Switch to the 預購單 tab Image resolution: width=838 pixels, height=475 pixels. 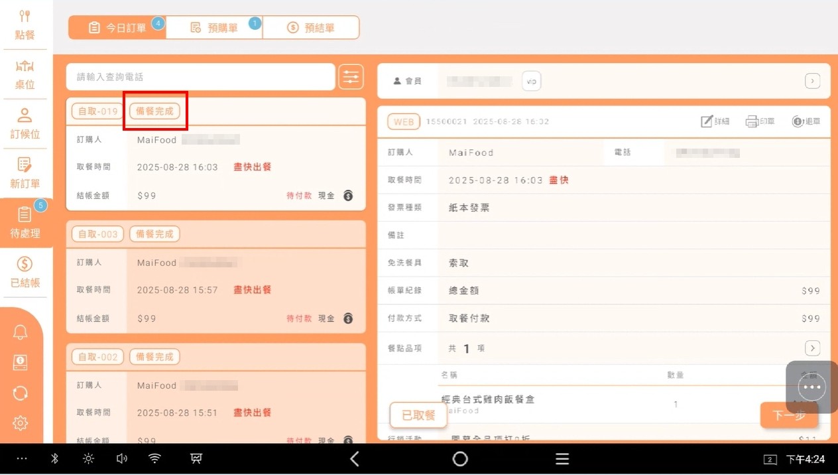(x=214, y=28)
